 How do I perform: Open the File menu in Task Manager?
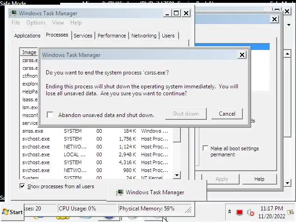[15, 23]
